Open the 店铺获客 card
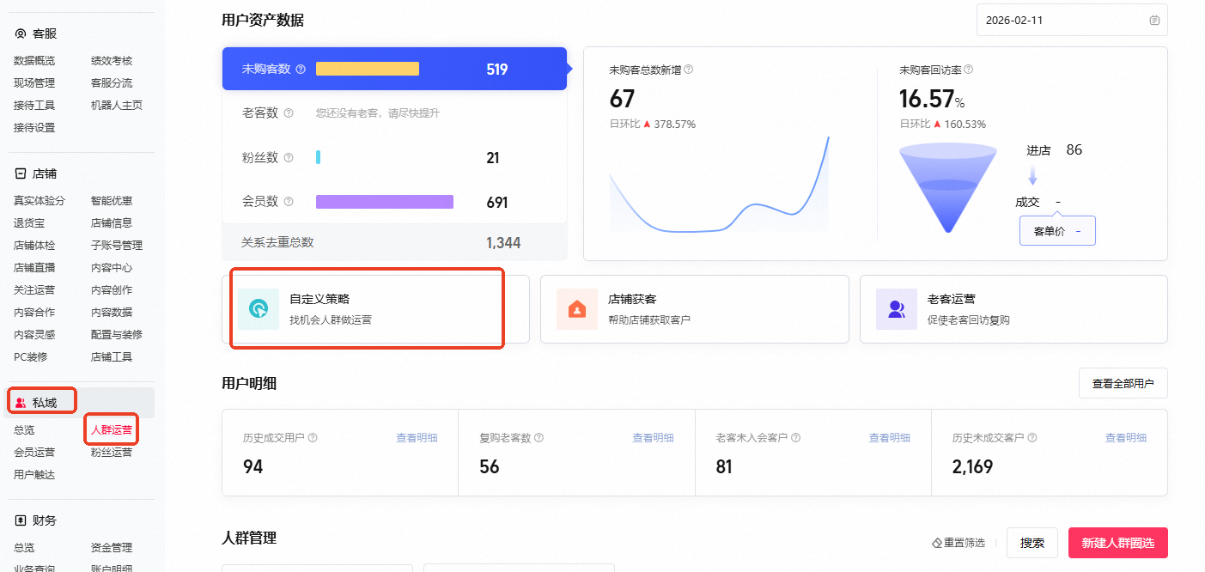 click(694, 309)
